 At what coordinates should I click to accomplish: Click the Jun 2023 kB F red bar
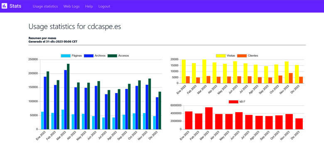tap(239, 121)
